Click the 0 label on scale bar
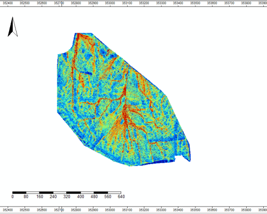This screenshot has width=267, height=214. 12,196
